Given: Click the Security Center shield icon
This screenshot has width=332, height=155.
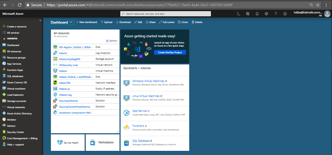Looking at the screenshot, I should tap(4, 132).
